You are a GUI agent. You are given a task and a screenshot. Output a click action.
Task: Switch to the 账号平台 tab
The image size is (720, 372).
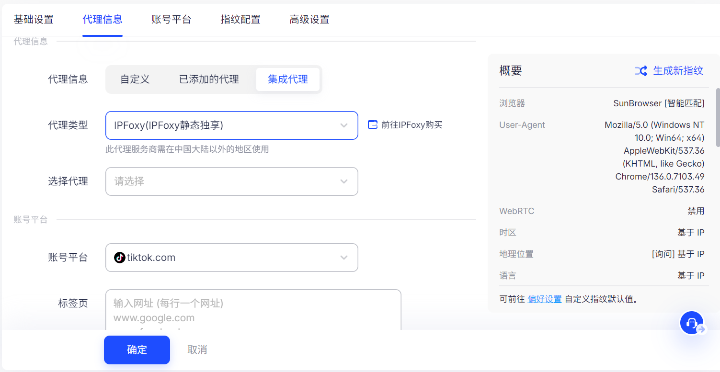(171, 20)
